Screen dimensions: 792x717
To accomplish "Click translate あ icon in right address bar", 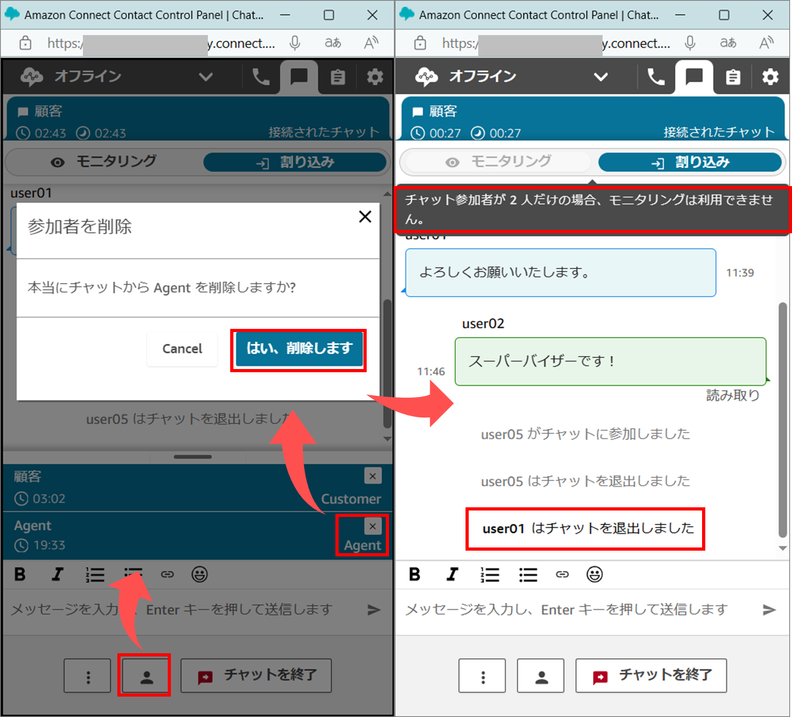I will [728, 43].
